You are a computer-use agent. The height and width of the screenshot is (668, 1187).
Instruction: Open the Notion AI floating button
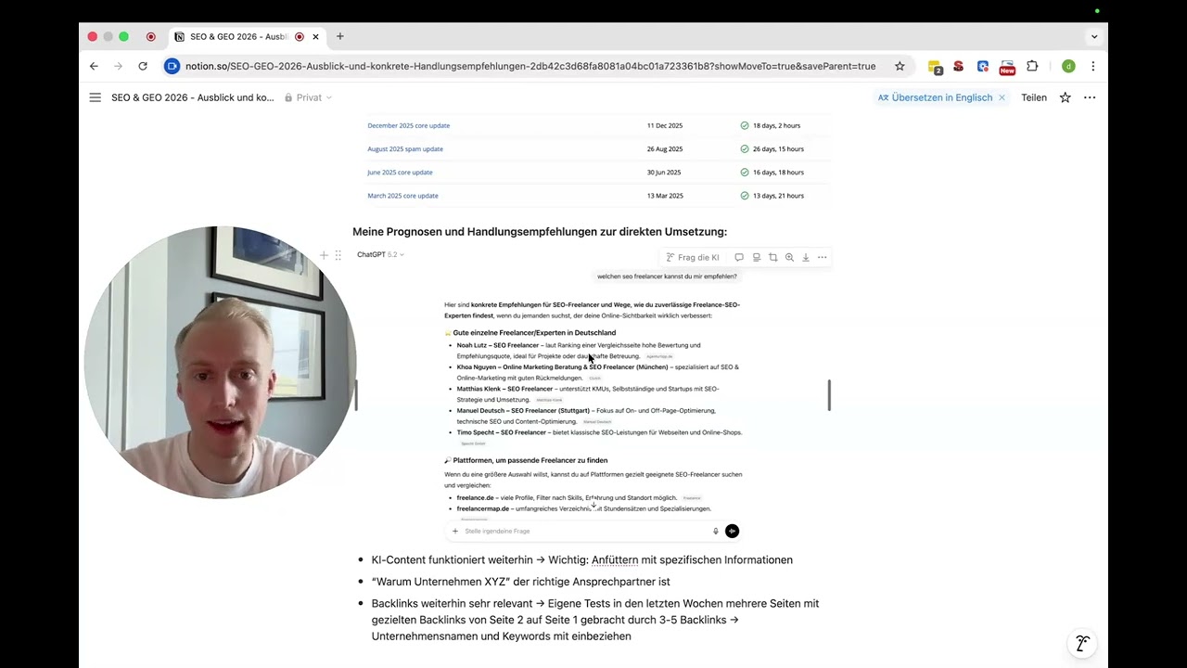click(x=1082, y=643)
